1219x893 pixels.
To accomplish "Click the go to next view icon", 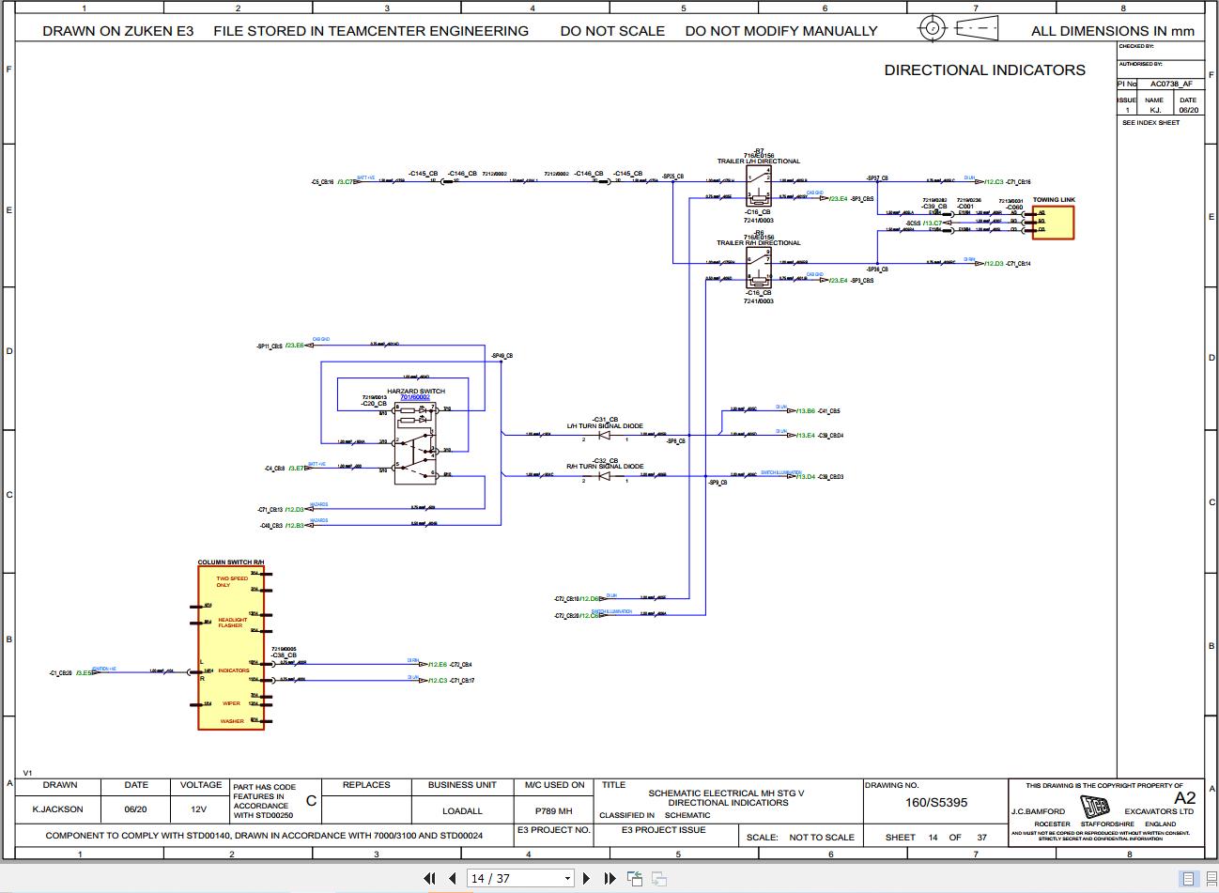I will point(659,878).
